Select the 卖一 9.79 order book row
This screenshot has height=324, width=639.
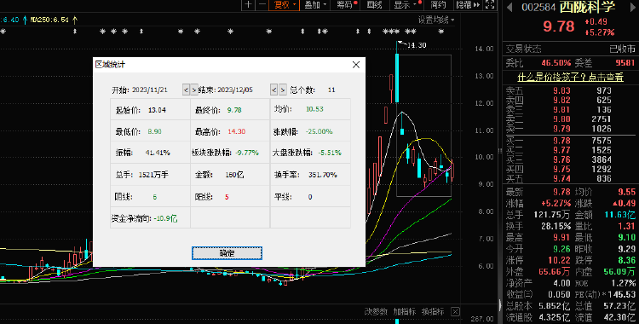tap(570, 129)
